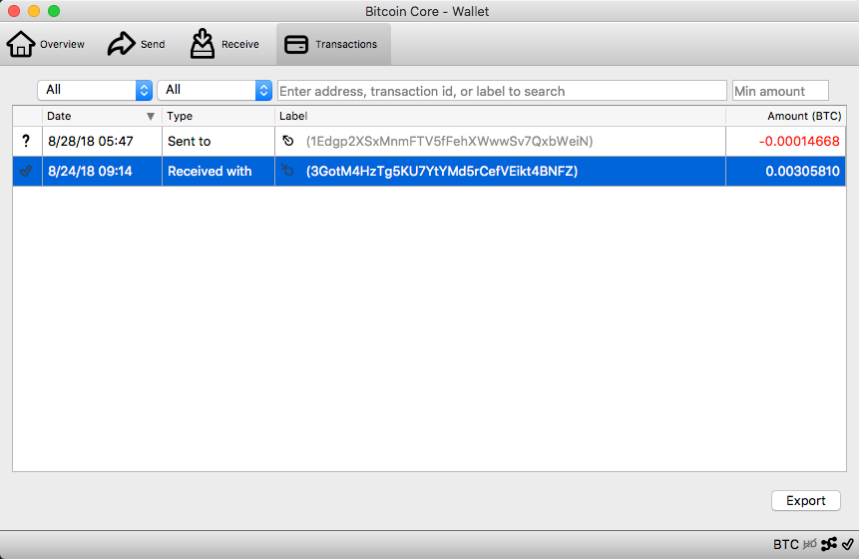Screen dimensions: 859x559
Task: Open the date filter dropdown
Action: coord(95,90)
